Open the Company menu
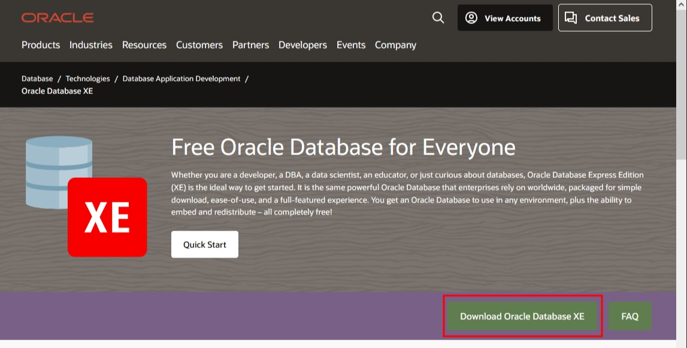This screenshot has height=348, width=687. [396, 45]
